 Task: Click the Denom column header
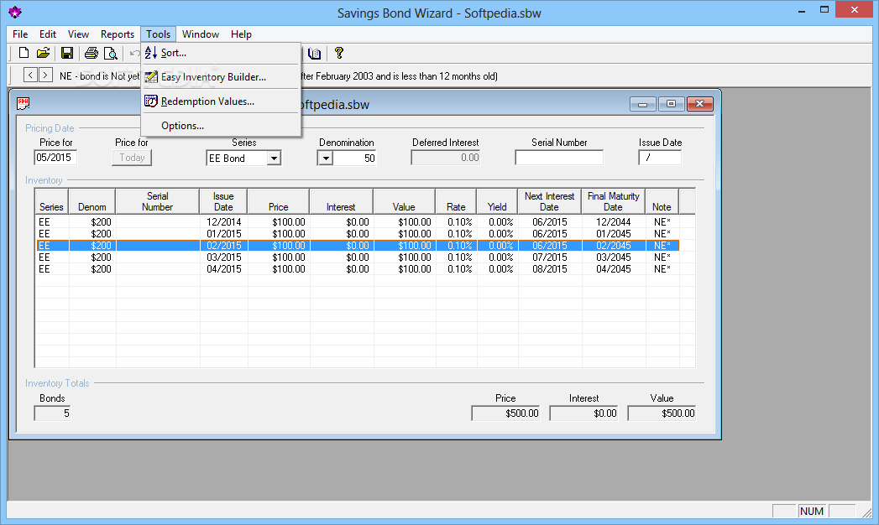click(x=92, y=201)
